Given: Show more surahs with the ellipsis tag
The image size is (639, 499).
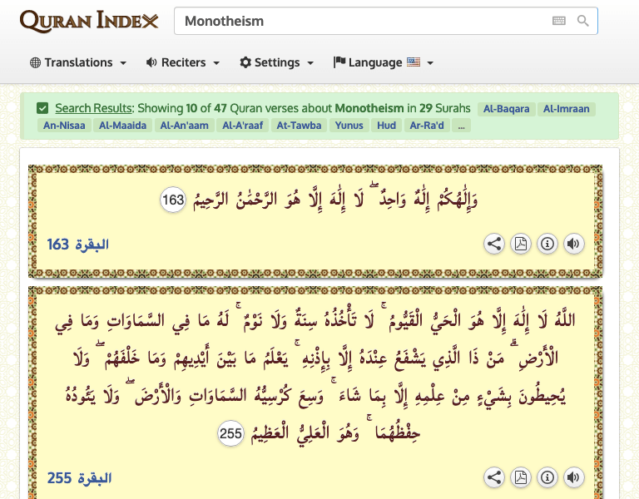Looking at the screenshot, I should (x=462, y=126).
